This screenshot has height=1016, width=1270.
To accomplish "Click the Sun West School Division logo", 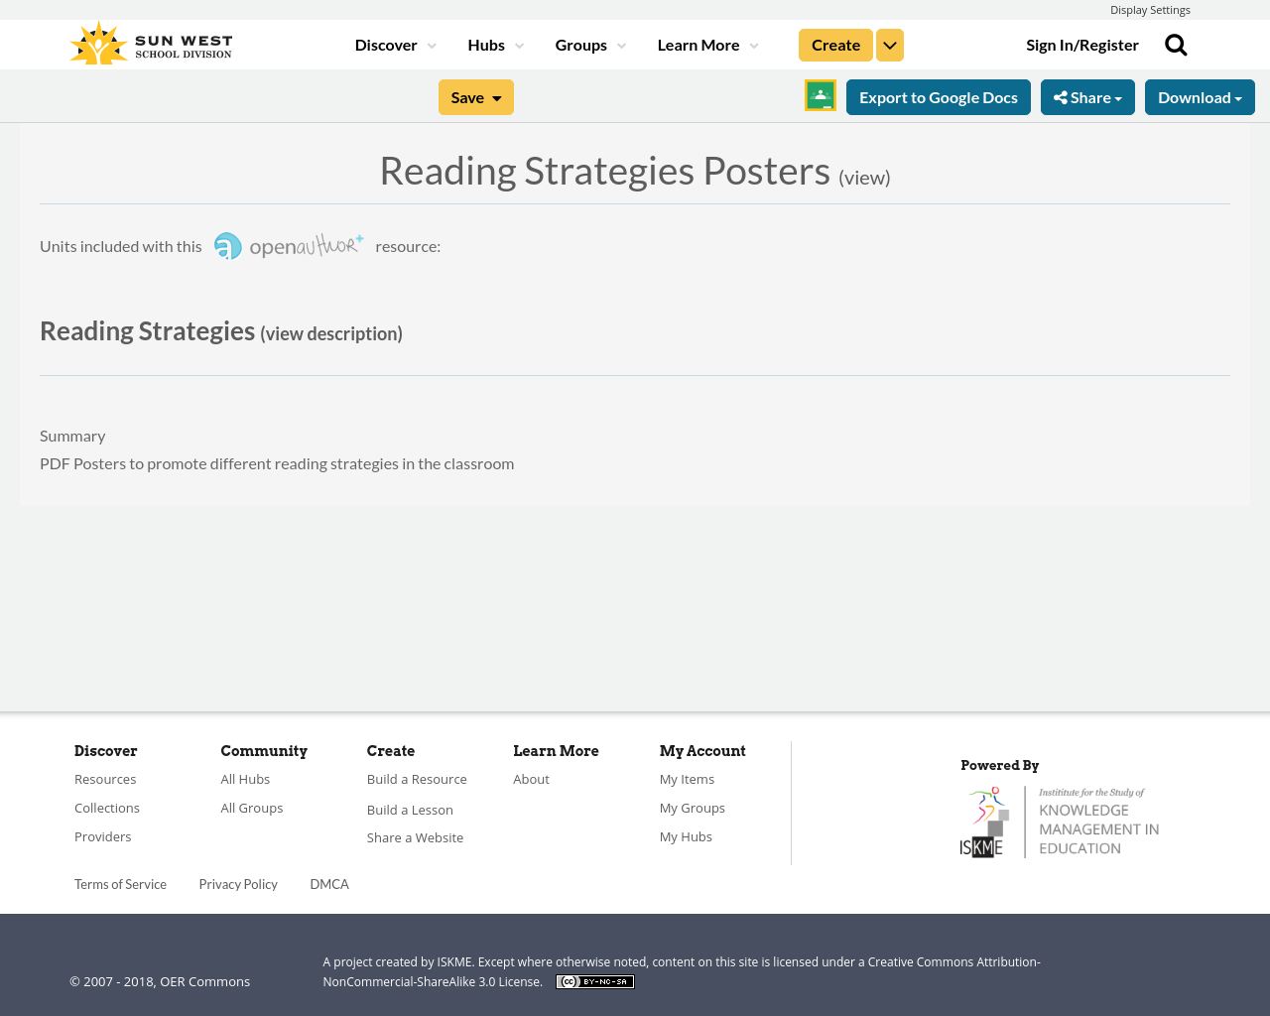I will (x=150, y=41).
